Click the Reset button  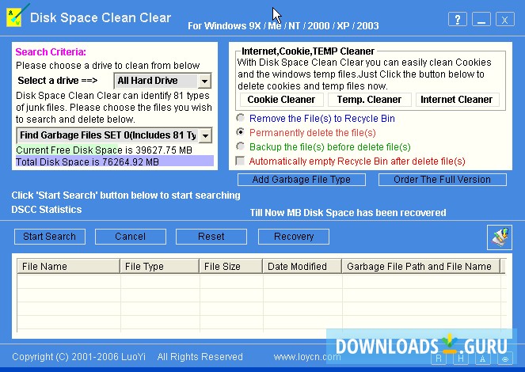211,237
